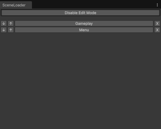Viewport: 161px width, 129px height.
Task: Remove the Menu scene with X
Action: pos(157,30)
